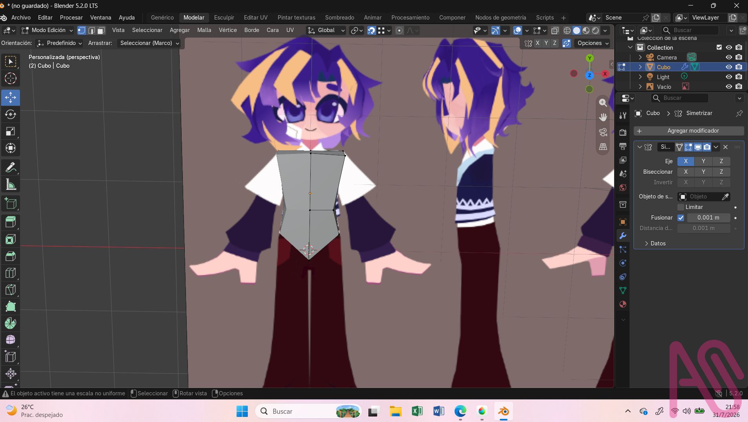This screenshot has height=422, width=748.
Task: Switch perspective/orthographic grid icon
Action: (603, 147)
